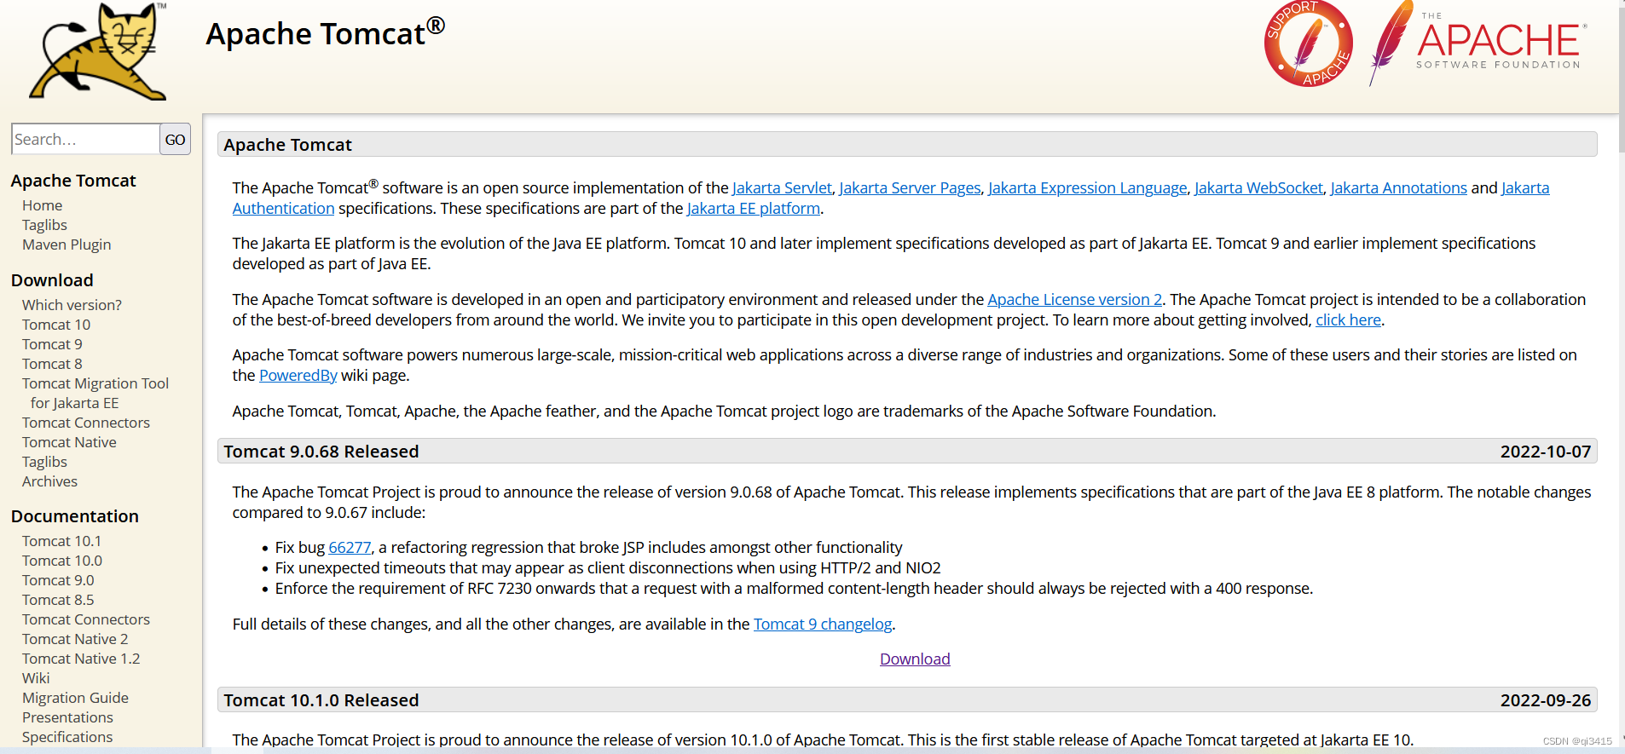The width and height of the screenshot is (1625, 754).
Task: Open Tomcat Native 1.2 documentation
Action: pos(81,659)
